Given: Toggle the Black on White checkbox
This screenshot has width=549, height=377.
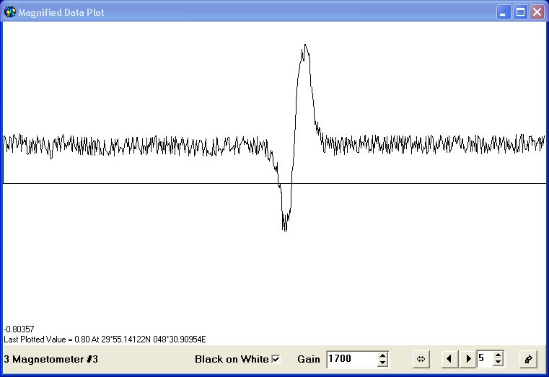Looking at the screenshot, I should (276, 359).
